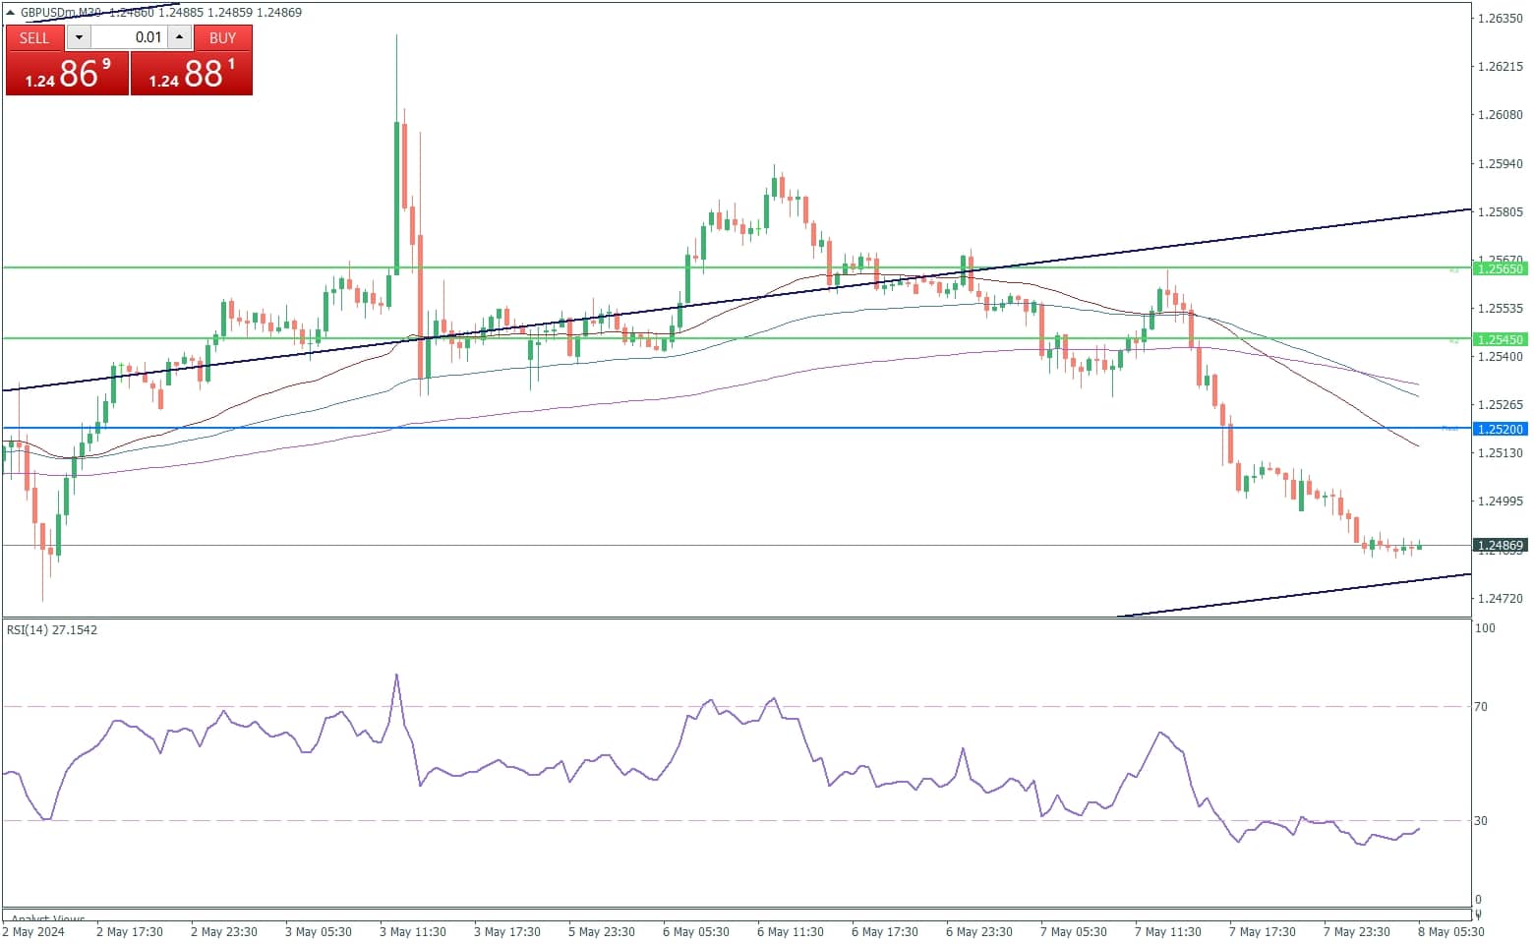
Task: Click the RSI scale value 100
Action: (x=1485, y=628)
